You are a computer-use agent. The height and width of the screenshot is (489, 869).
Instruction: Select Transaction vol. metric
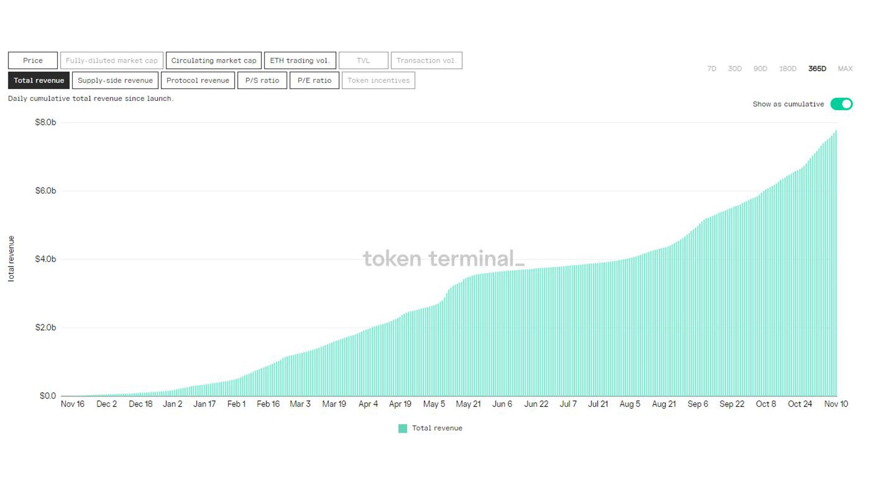[426, 61]
